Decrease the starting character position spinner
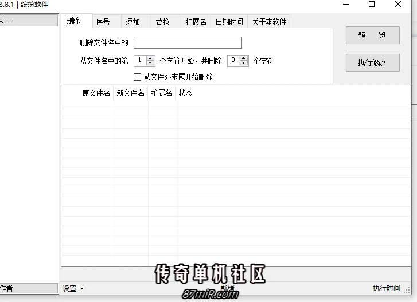This screenshot has height=302, width=417. click(x=150, y=63)
